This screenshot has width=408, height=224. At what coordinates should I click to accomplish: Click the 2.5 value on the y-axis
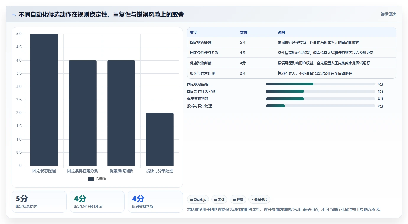point(19,100)
